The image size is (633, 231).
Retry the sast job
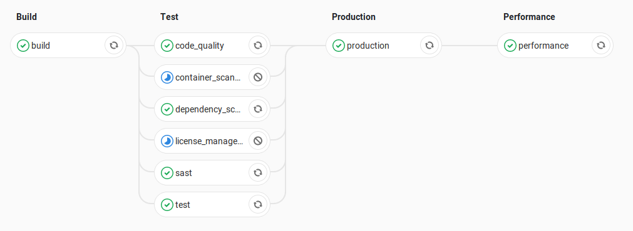pos(257,173)
